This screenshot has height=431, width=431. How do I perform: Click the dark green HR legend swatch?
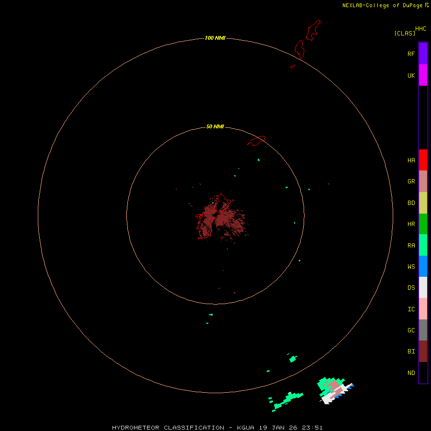[423, 224]
